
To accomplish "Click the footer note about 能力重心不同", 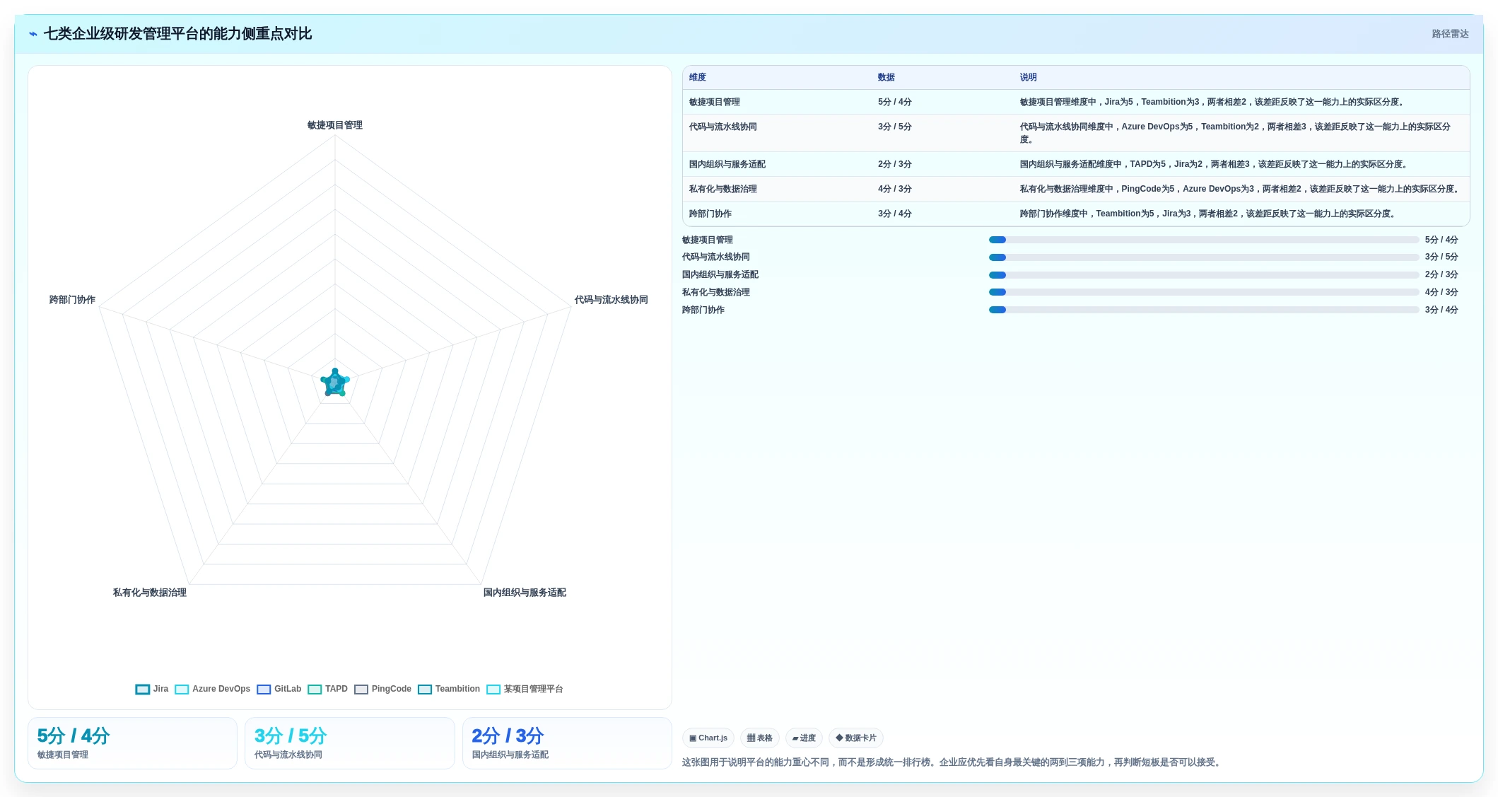I will tap(952, 762).
